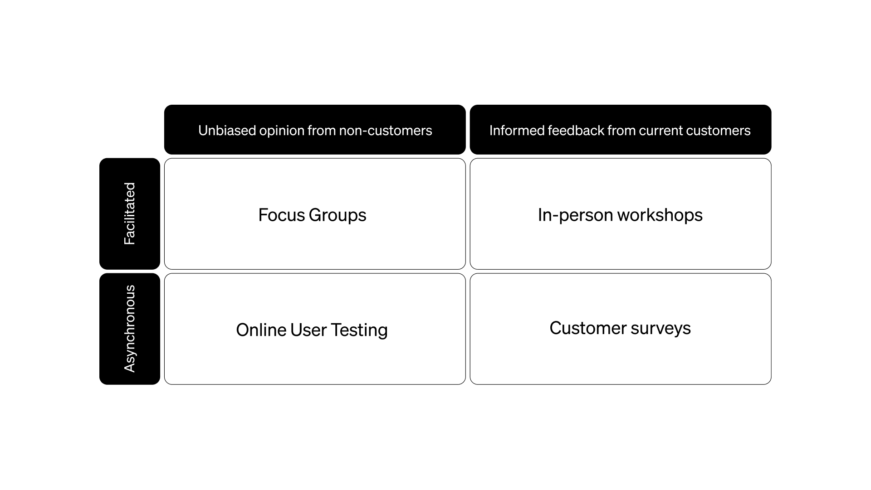
Task: Click the Facilitated row header
Action: [130, 213]
